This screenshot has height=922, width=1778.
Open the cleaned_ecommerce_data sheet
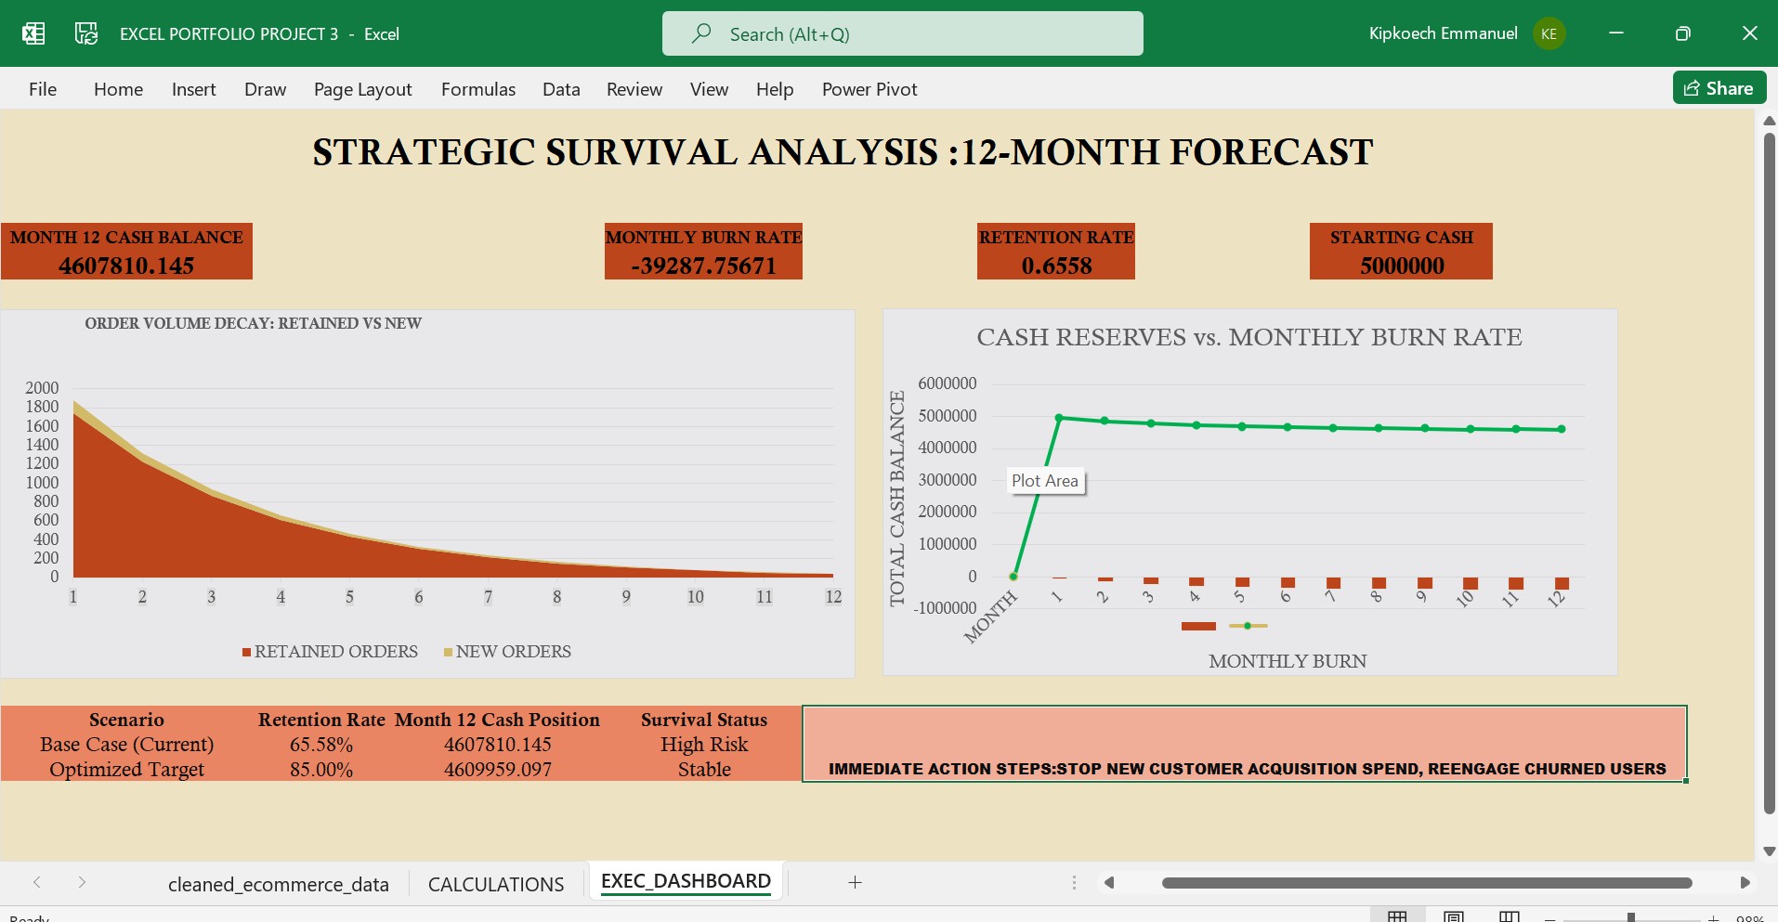(278, 884)
